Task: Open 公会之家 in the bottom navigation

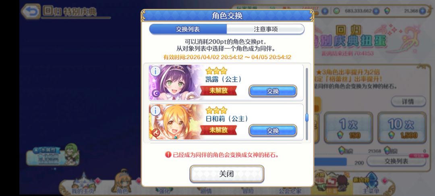Action: point(290,190)
